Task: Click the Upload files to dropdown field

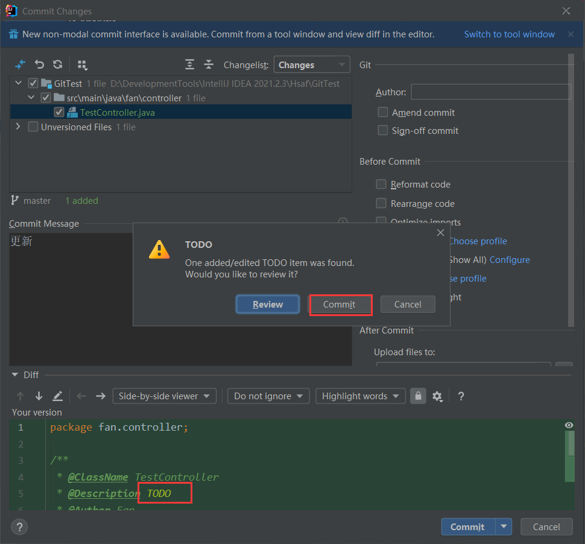Action: point(463,364)
